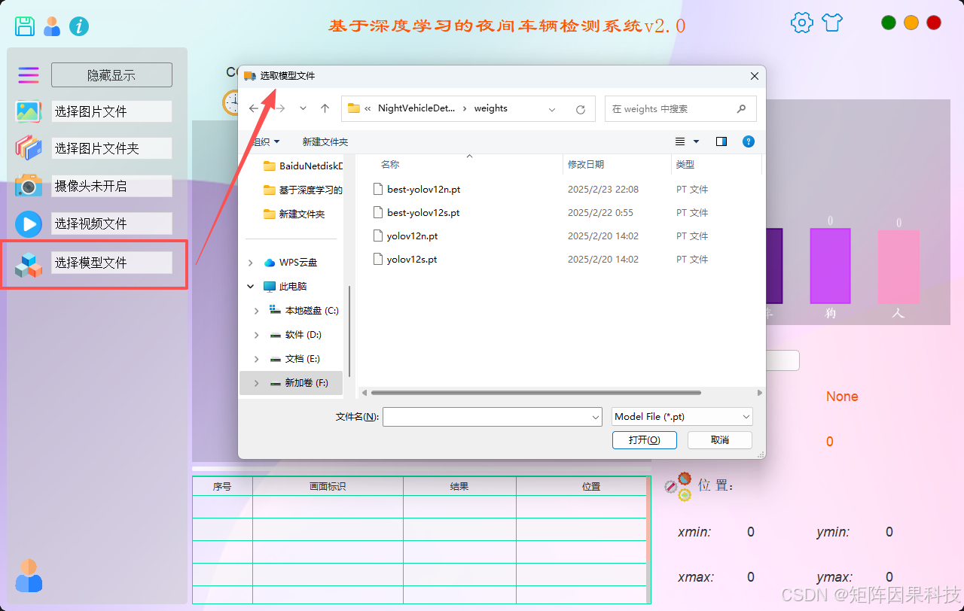The image size is (964, 611).
Task: Click the play icon beside 选择视频文件
Action: [29, 223]
